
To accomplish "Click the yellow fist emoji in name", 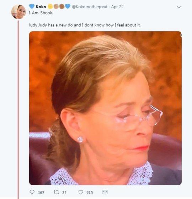I will click(x=50, y=6).
